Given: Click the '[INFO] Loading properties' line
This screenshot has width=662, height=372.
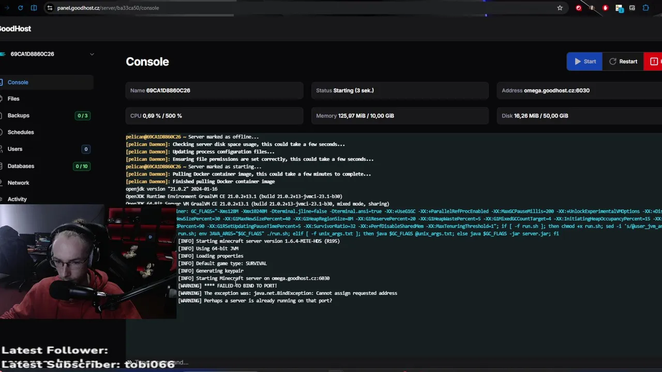Looking at the screenshot, I should coord(210,256).
